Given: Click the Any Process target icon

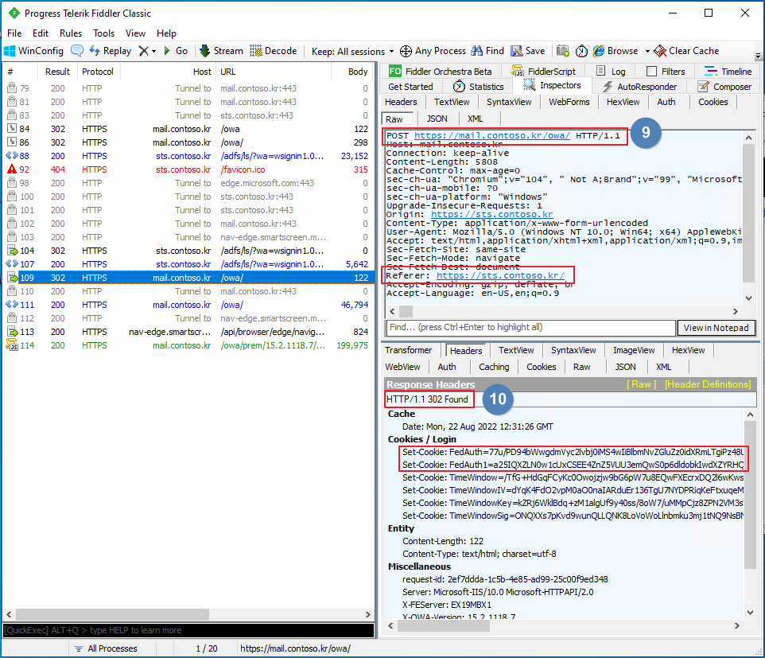Looking at the screenshot, I should [406, 51].
